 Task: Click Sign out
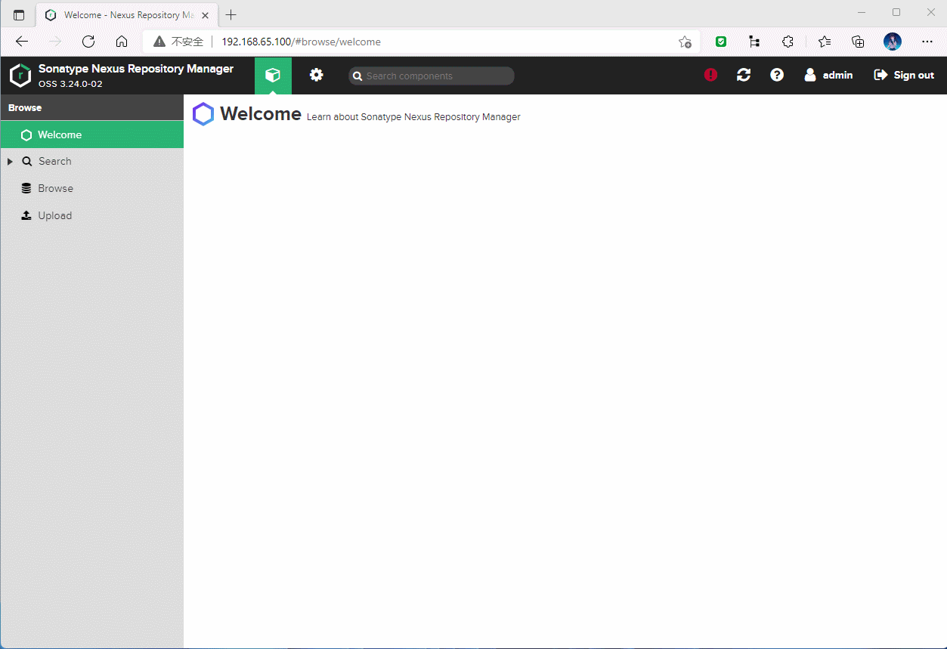point(904,75)
